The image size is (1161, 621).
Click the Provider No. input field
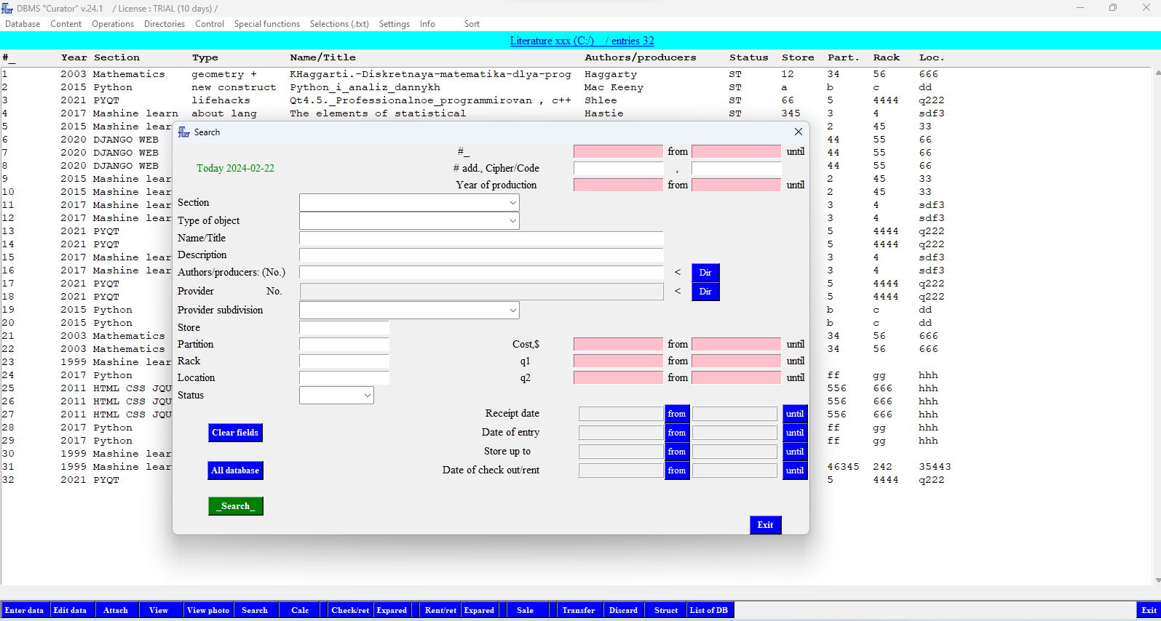click(x=481, y=292)
